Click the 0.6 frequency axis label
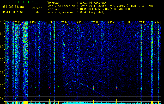164x104 pixels. pyautogui.click(x=2, y=99)
